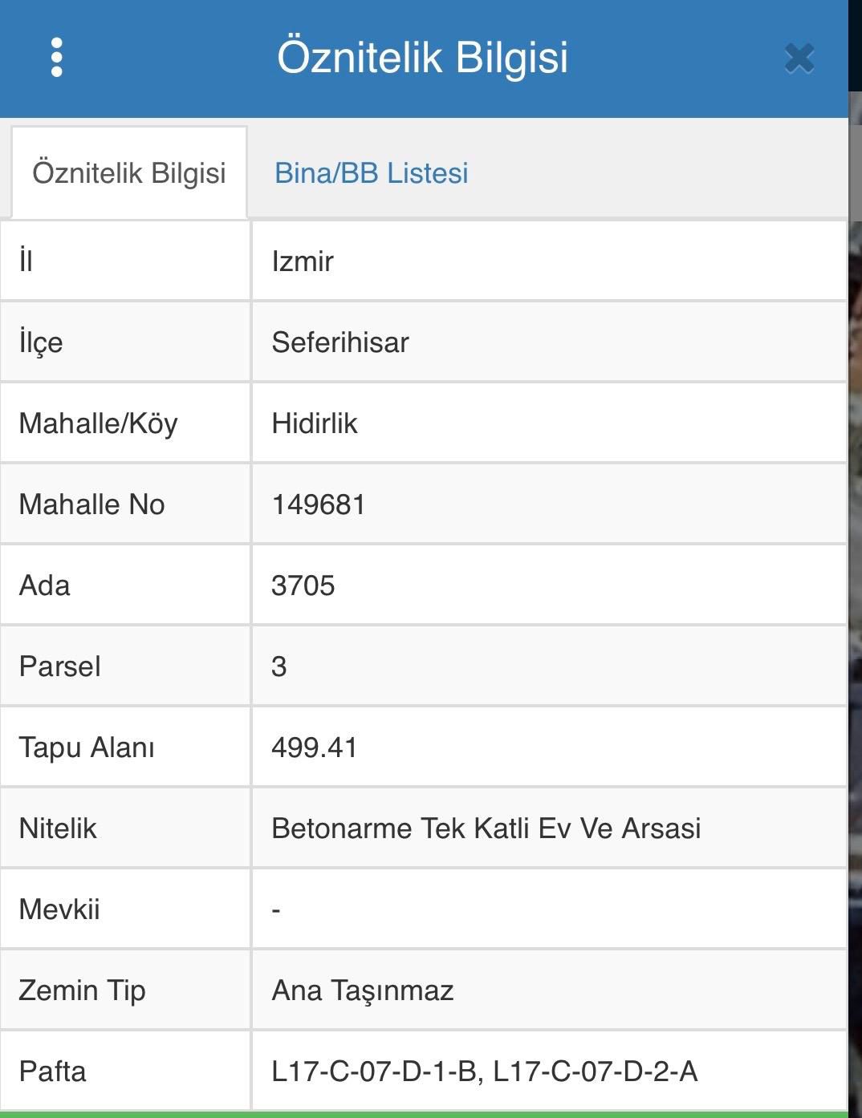The width and height of the screenshot is (862, 1118).
Task: Close the Öznitelik Bilgisi panel
Action: (799, 59)
